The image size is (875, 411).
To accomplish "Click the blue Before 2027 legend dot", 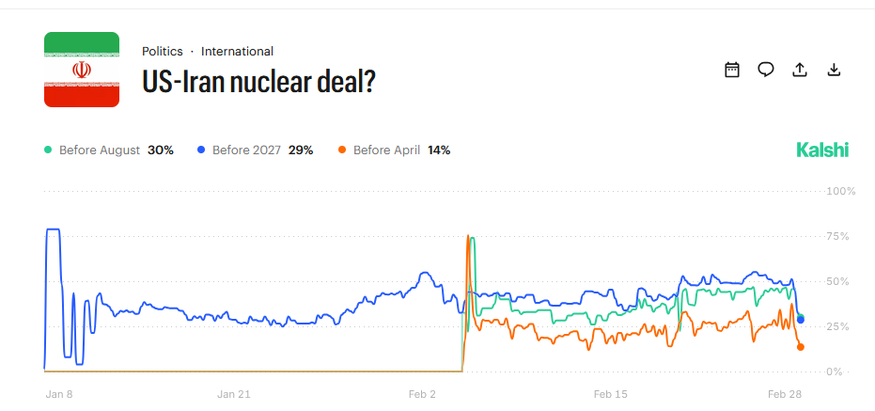I will pyautogui.click(x=201, y=150).
